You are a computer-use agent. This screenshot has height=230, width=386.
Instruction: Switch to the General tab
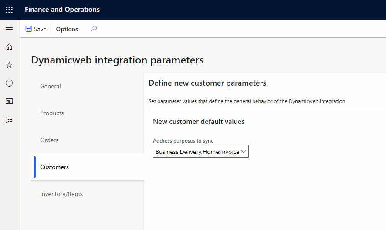pos(51,86)
